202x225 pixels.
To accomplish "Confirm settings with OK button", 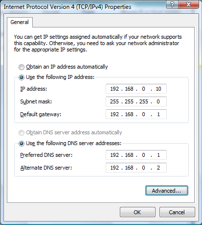I will pyautogui.click(x=137, y=212).
